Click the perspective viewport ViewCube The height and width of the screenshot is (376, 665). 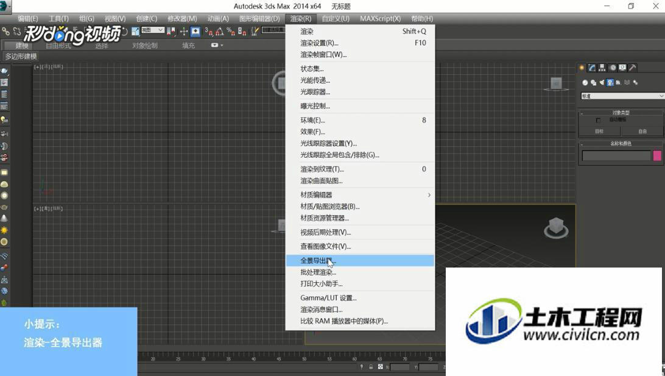tap(556, 228)
